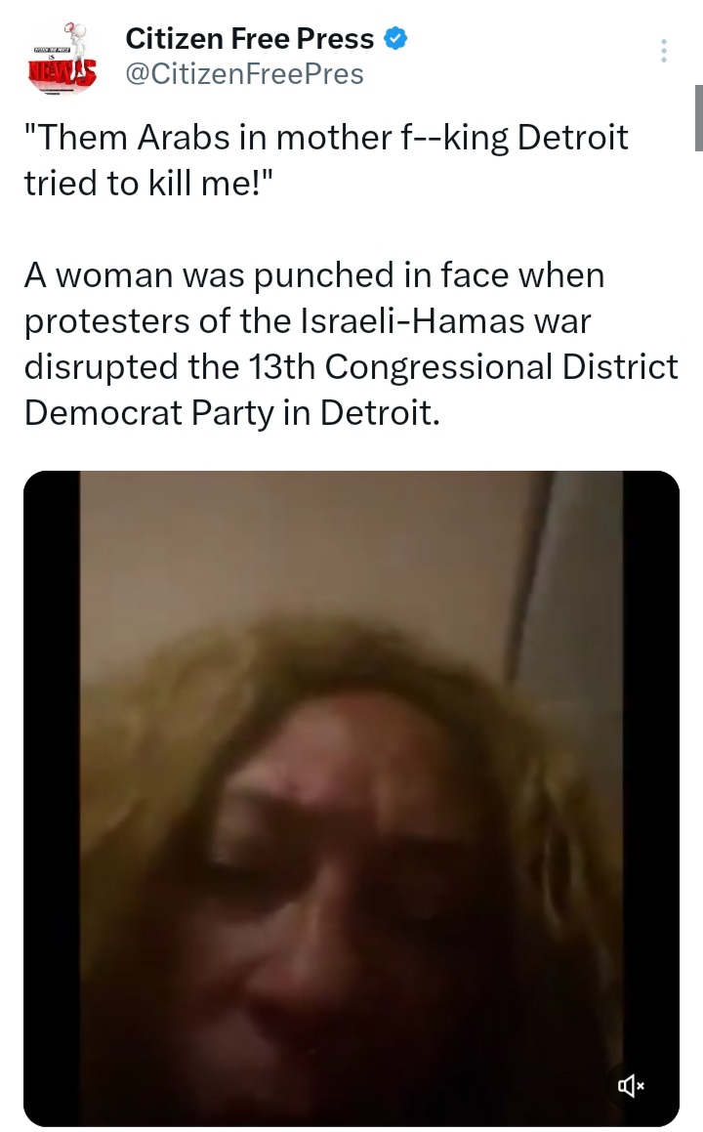Viewport: 703px width, 1132px height.
Task: Click the "tried to kill me!" text line
Action: tap(149, 183)
